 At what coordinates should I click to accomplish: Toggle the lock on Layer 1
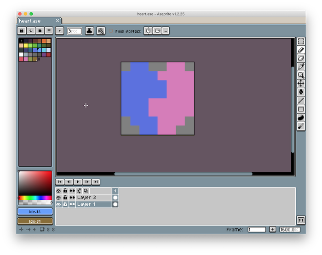(65, 204)
